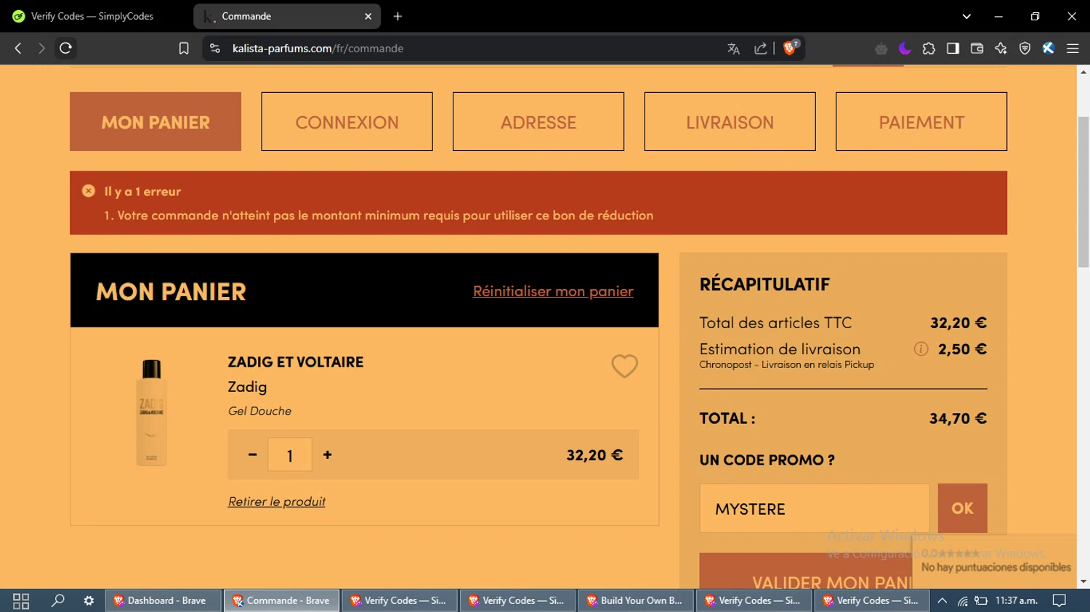Open the network icon in tray

pos(962,601)
